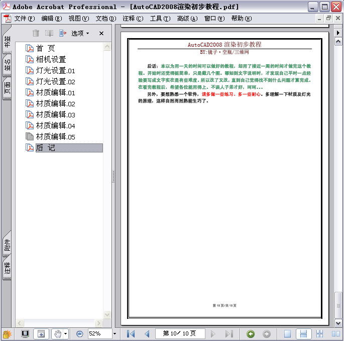Click the 首 页 bookmark page icon
Image resolution: width=344 pixels, height=341 pixels.
point(30,48)
